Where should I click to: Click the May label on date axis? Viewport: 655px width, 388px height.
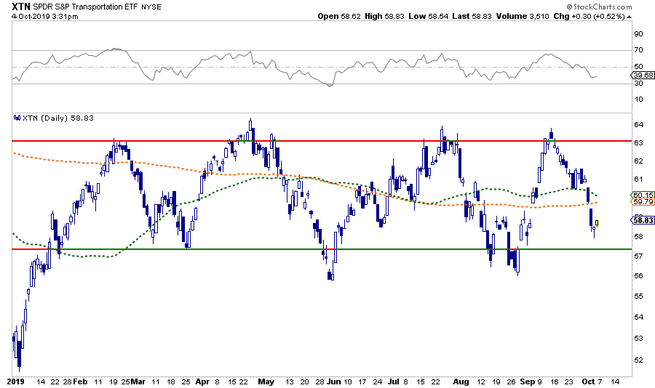click(266, 381)
